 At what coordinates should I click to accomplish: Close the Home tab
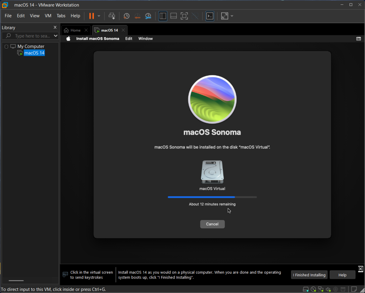[x=86, y=30]
